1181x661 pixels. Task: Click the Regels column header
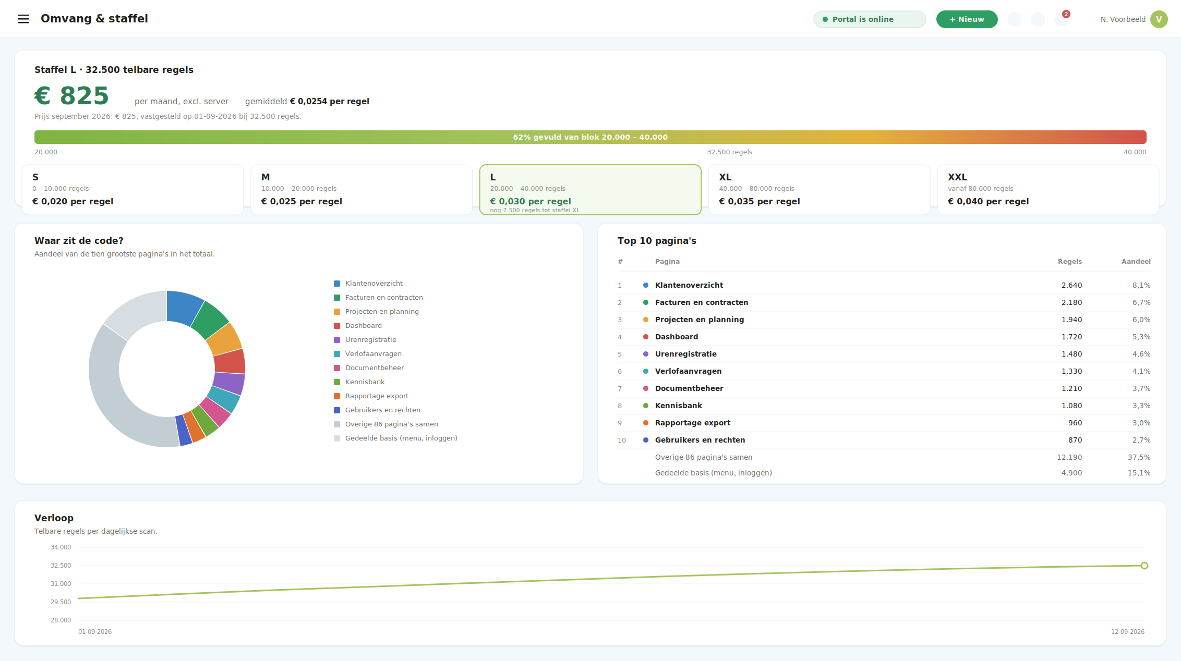1069,262
